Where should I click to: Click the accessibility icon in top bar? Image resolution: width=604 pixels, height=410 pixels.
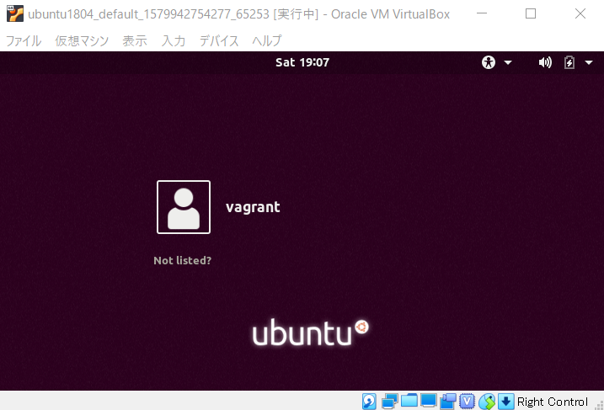click(489, 62)
